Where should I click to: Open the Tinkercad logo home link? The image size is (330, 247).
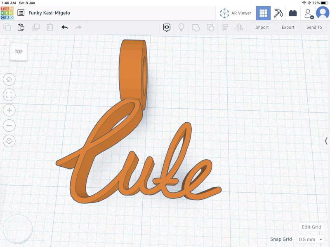click(x=7, y=13)
